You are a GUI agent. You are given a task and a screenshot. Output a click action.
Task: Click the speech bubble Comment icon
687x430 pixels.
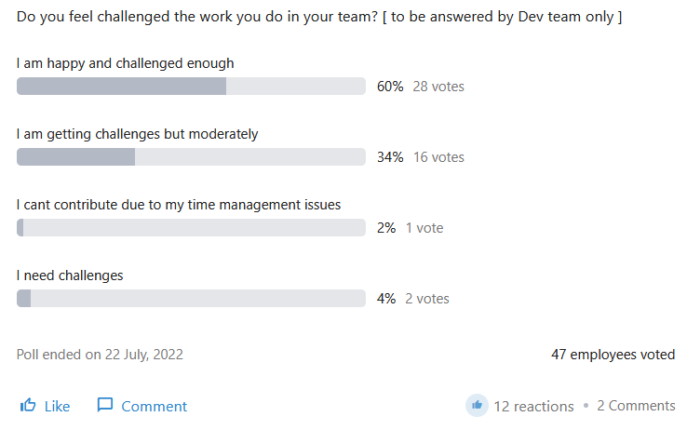[x=104, y=405]
